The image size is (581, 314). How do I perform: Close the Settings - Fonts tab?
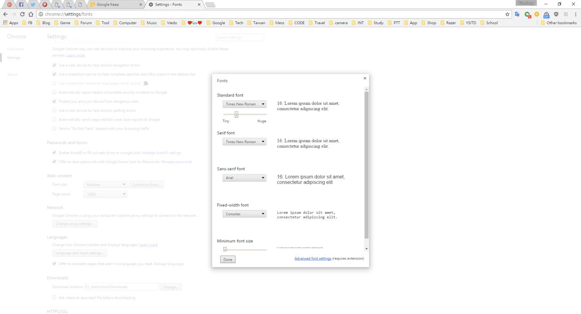(x=199, y=5)
